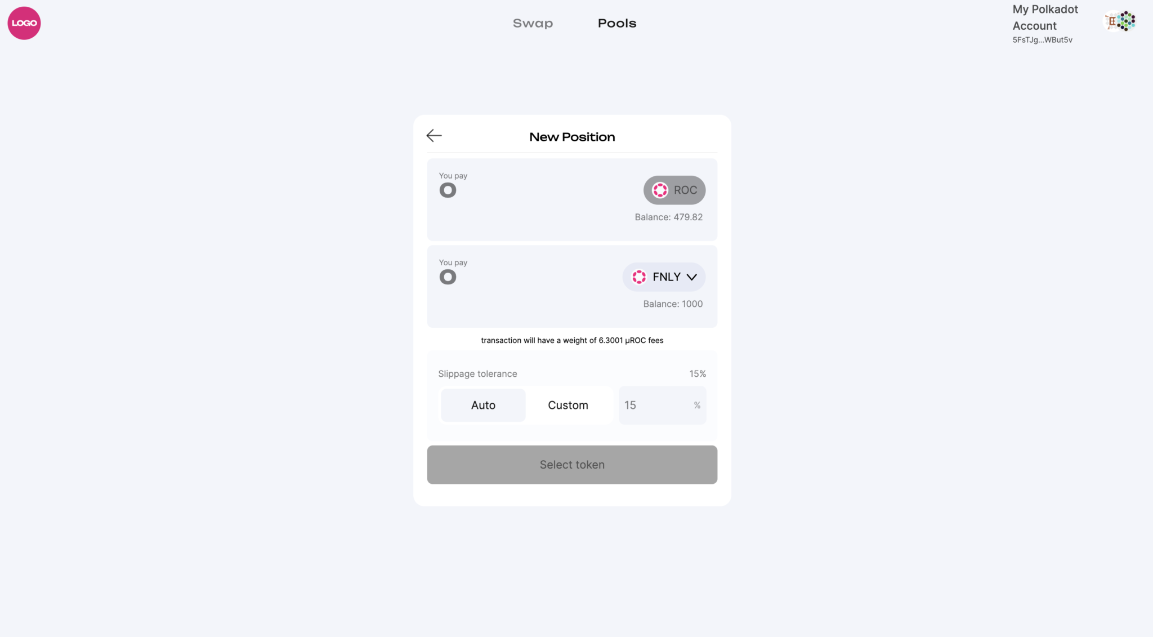Open token selection via the ROC badge
Image resolution: width=1153 pixels, height=637 pixels.
674,190
